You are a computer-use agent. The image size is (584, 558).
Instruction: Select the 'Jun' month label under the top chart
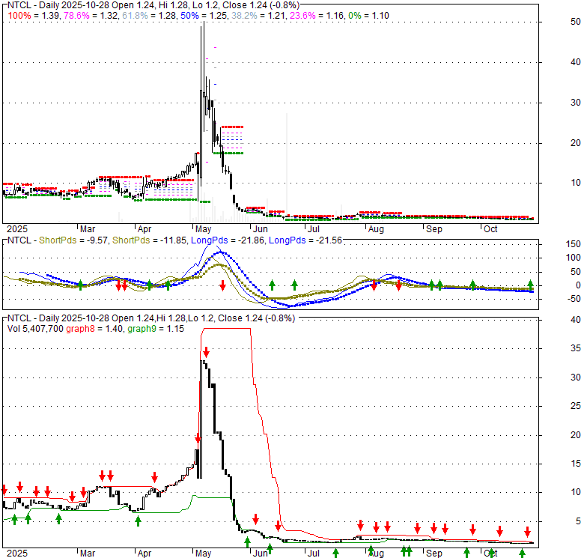coord(260,229)
